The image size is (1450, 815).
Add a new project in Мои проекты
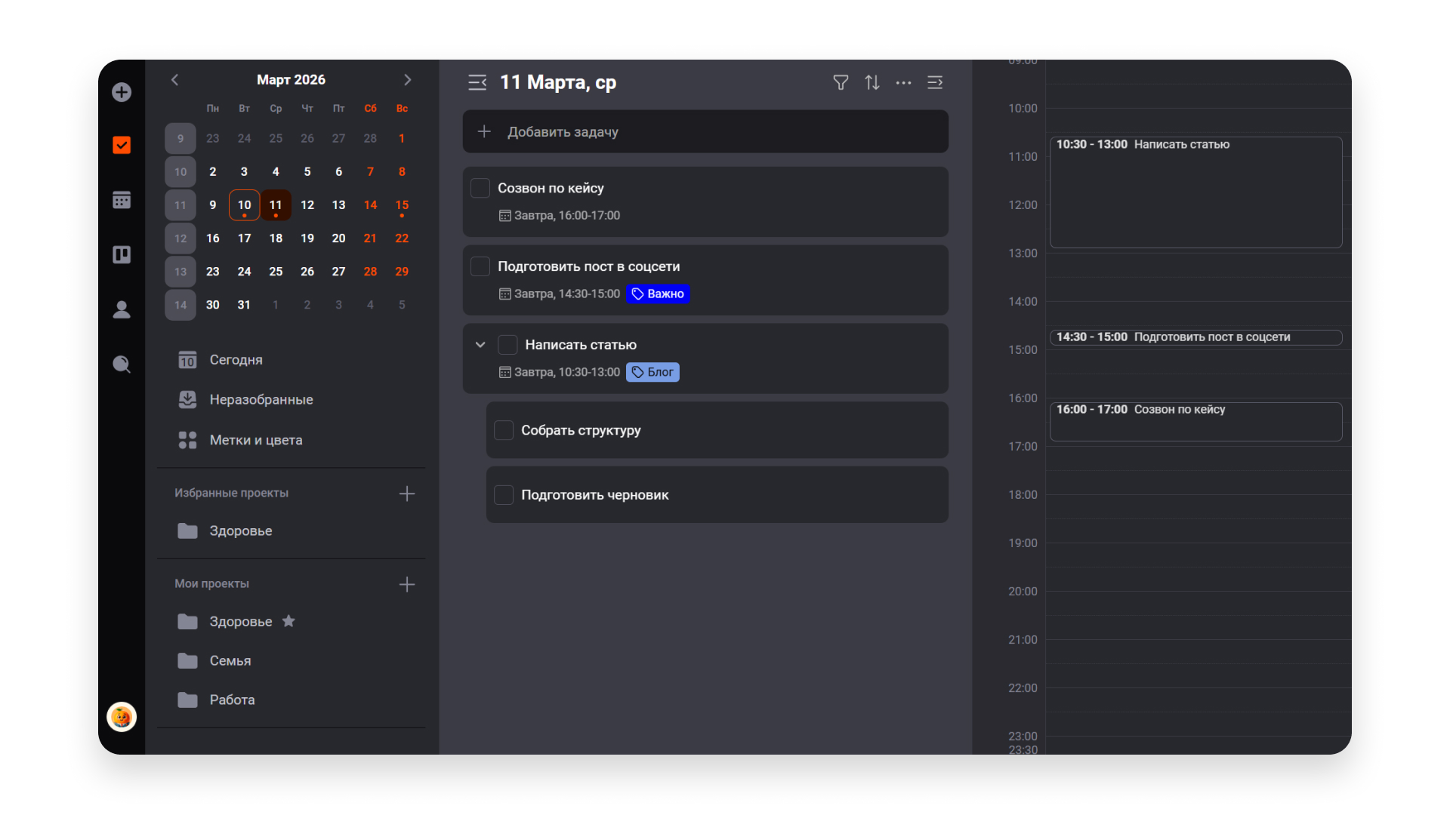pyautogui.click(x=407, y=585)
